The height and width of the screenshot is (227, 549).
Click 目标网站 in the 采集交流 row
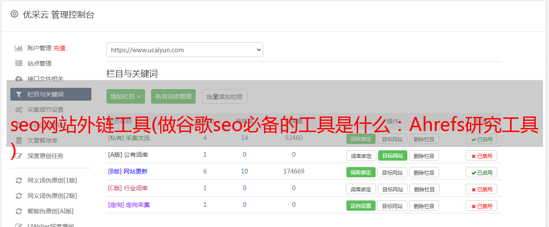click(x=392, y=139)
